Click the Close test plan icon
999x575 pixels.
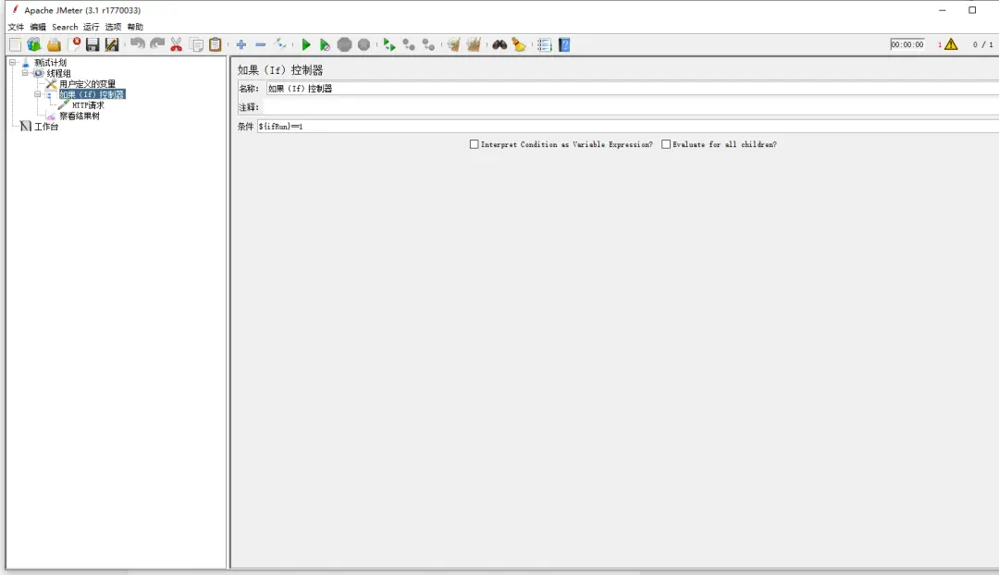click(x=75, y=44)
